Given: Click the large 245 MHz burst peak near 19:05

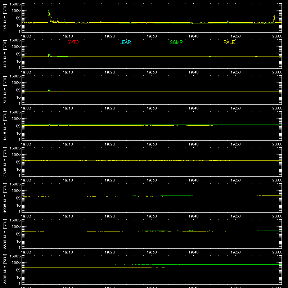Looking at the screenshot, I should pyautogui.click(x=49, y=16).
